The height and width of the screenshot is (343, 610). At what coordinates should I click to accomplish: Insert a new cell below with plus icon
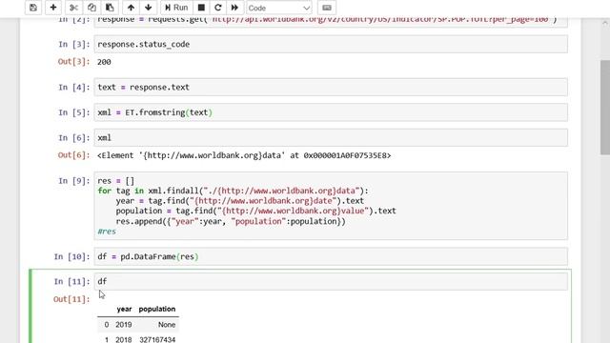tap(53, 8)
